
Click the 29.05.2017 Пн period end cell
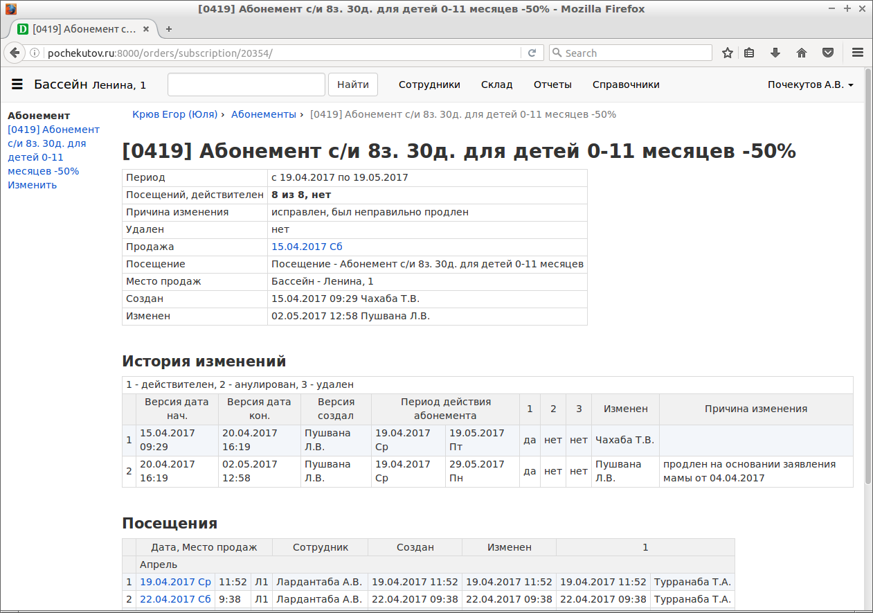coord(482,471)
